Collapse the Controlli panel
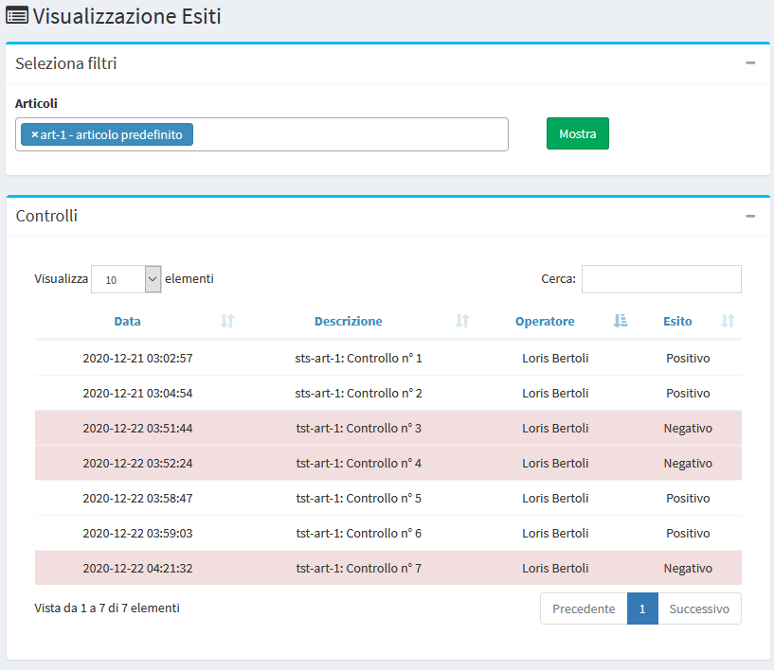This screenshot has width=774, height=670. coord(750,216)
